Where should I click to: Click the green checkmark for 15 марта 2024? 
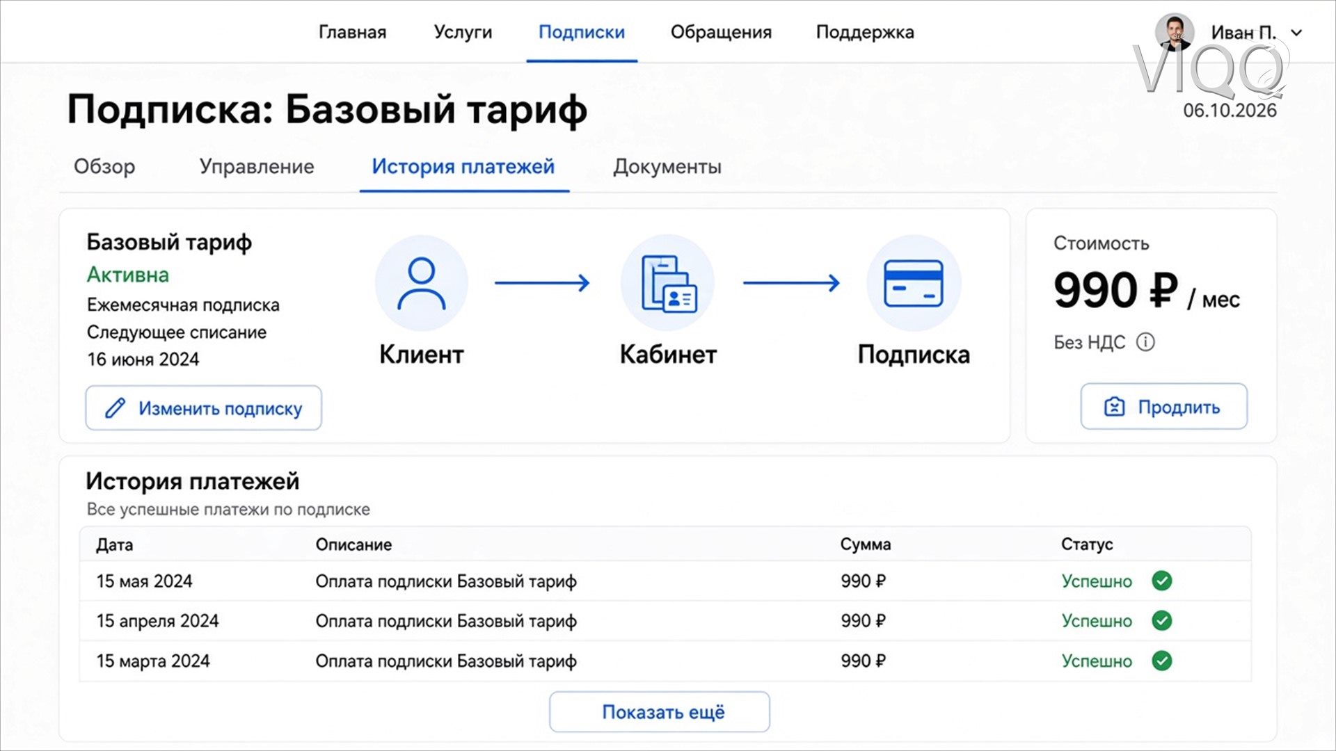click(1161, 661)
